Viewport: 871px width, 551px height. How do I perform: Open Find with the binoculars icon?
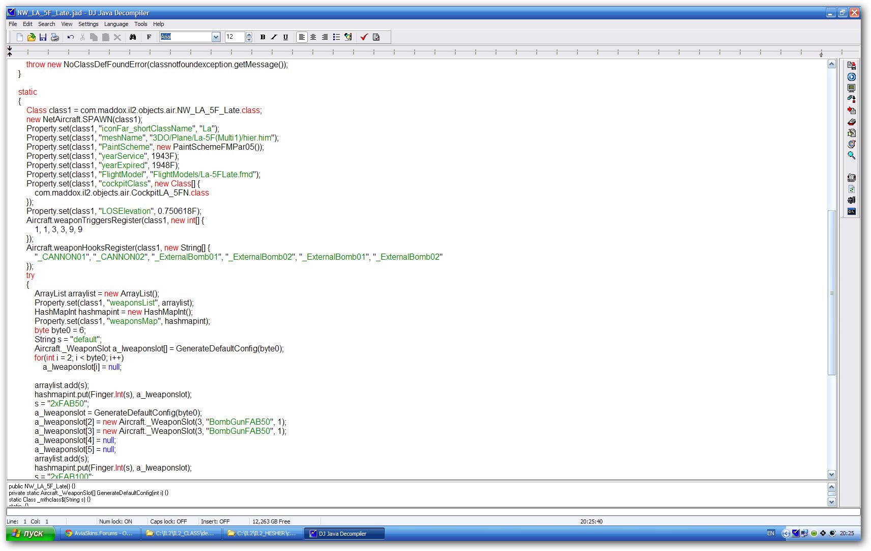(133, 37)
